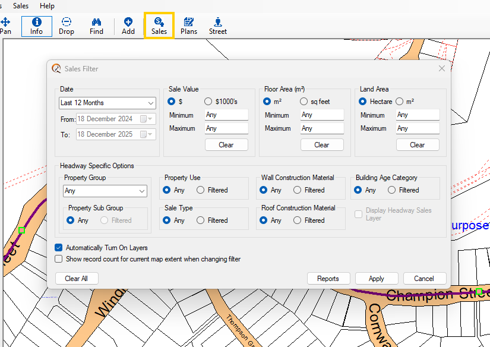490x347 pixels.
Task: Open the Property Group dropdown
Action: point(105,191)
